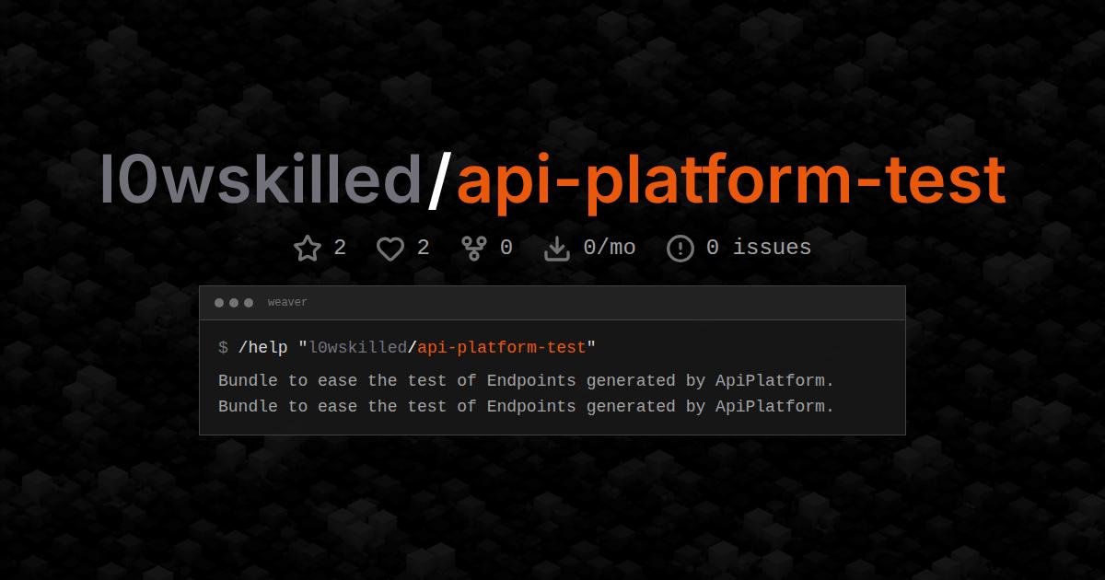1105x580 pixels.
Task: Click the download tray icon
Action: (558, 249)
